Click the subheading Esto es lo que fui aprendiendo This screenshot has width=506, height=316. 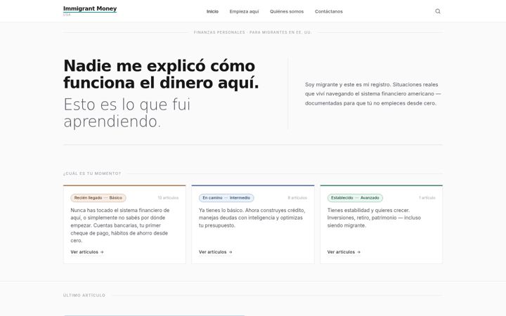[127, 112]
